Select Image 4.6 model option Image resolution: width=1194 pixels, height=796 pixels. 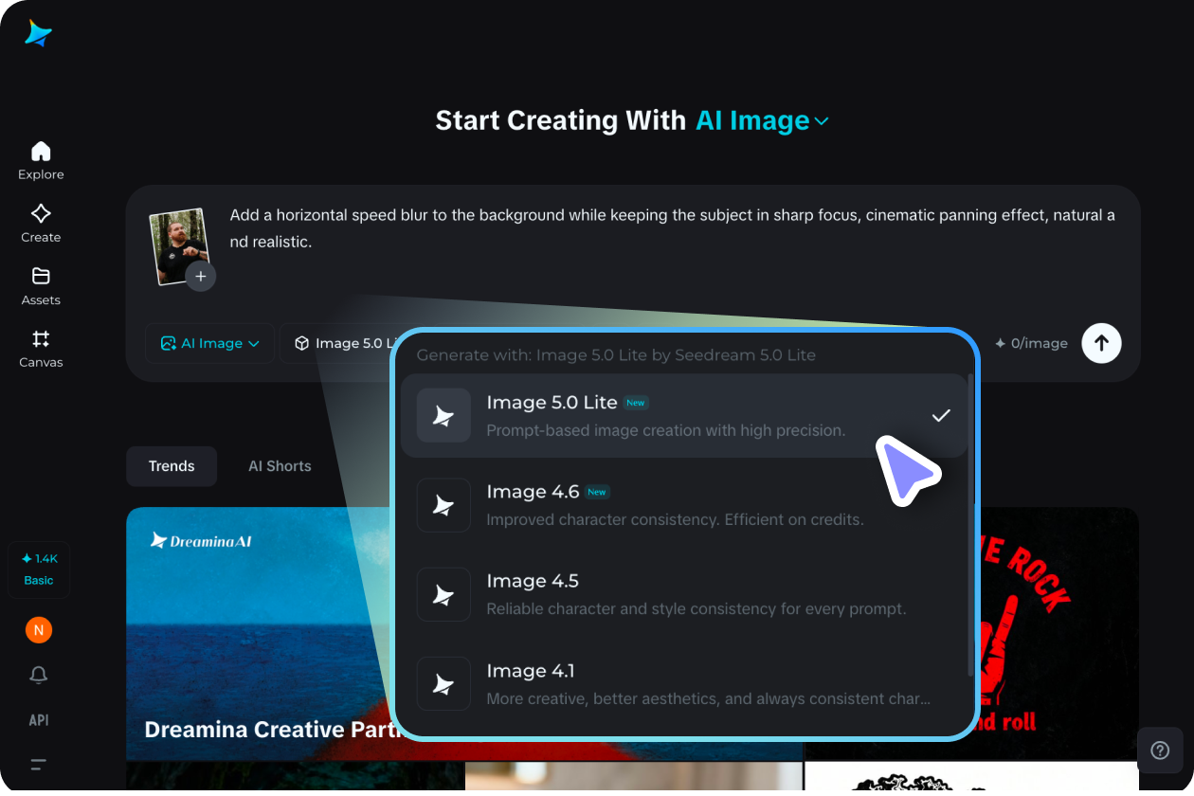(x=683, y=505)
